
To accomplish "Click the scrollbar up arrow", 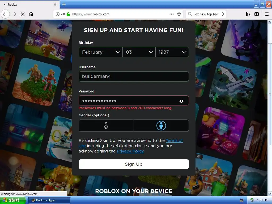I will pyautogui.click(x=270, y=22).
